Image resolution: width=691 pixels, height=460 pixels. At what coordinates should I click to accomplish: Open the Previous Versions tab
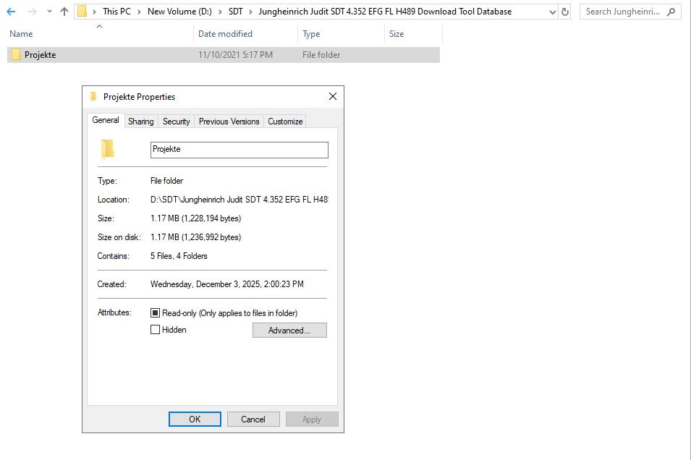coord(229,121)
